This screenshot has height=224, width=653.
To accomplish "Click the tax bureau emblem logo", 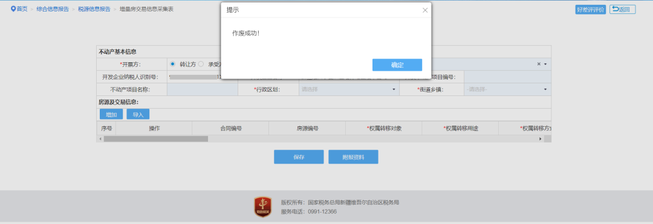I will pos(263,207).
